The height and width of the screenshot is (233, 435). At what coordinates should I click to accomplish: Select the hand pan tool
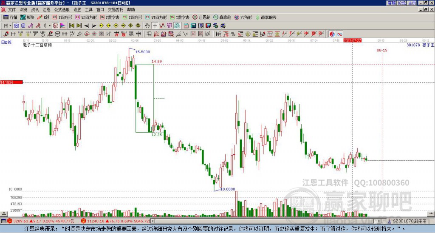(147, 26)
